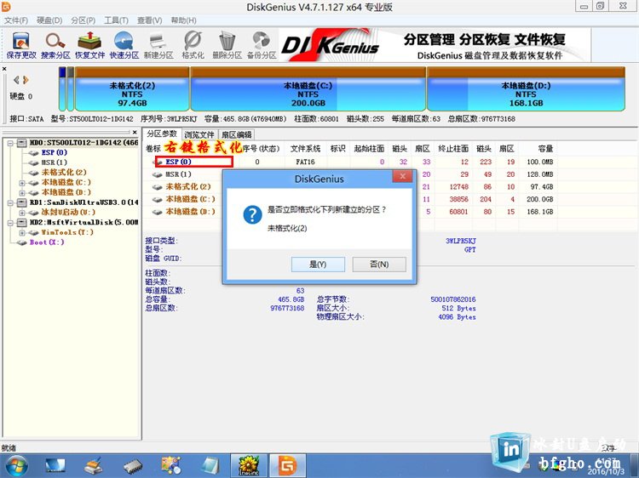Switch to the 分区参数 tab
Screen dimensions: 639x478
(x=162, y=134)
